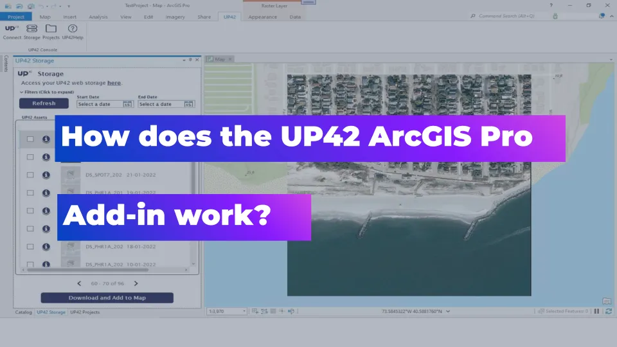This screenshot has width=617, height=347.
Task: Refresh the map view
Action: [x=609, y=311]
